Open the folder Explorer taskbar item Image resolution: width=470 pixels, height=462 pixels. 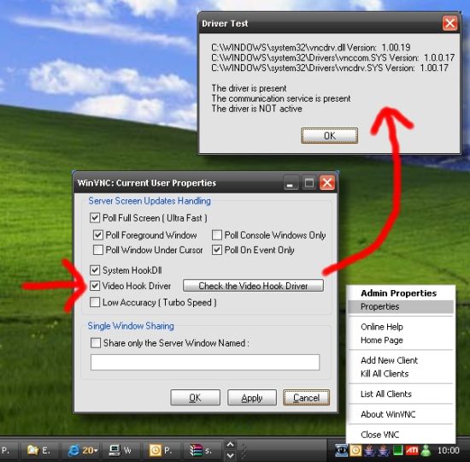coord(38,450)
